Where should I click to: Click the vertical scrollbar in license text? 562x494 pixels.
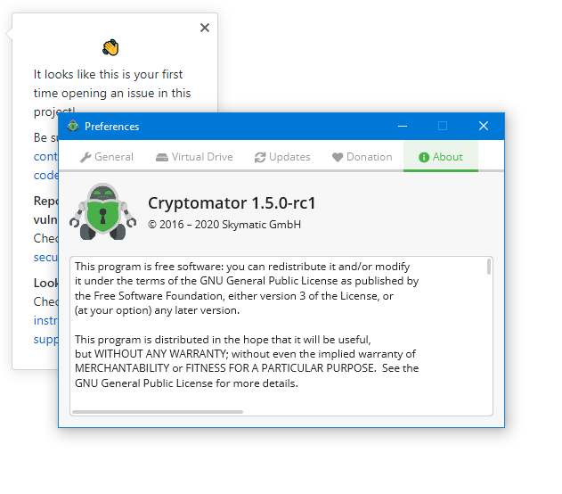[x=489, y=267]
